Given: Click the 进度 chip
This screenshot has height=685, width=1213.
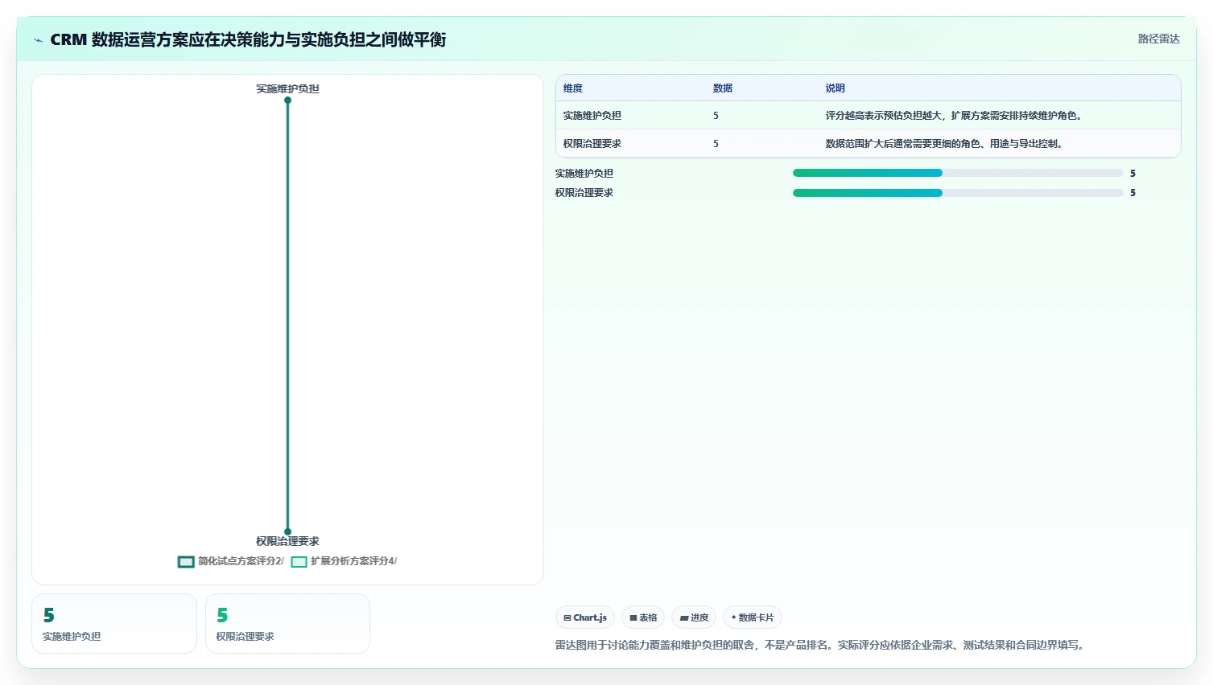Looking at the screenshot, I should click(694, 617).
